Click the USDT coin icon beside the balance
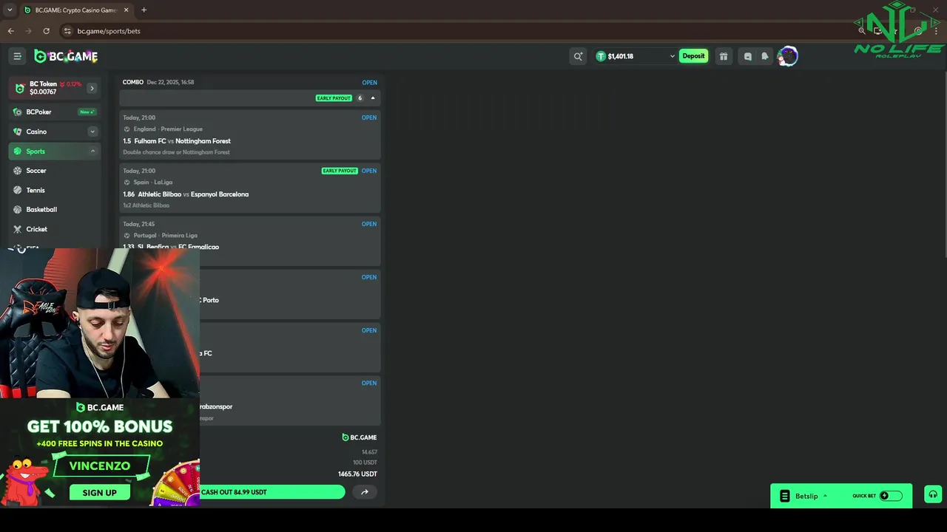947x532 pixels. click(x=601, y=56)
